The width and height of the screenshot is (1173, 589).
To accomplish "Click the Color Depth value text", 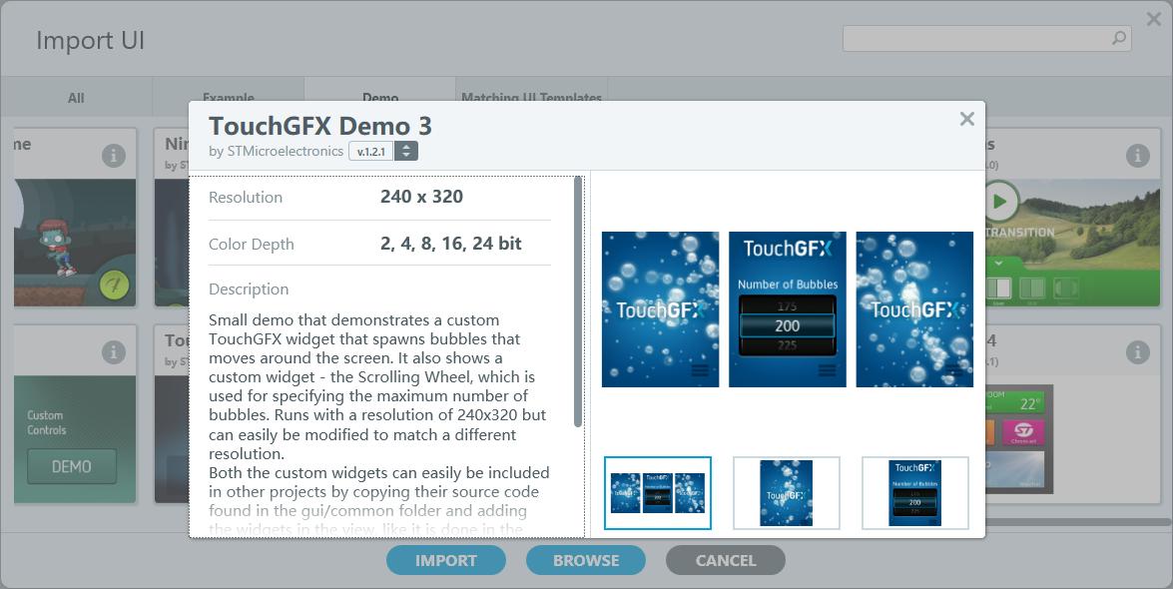I will click(x=451, y=244).
